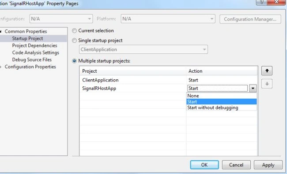Screen dimensions: 287x174
Task: Click the Cancel button
Action: point(236,165)
